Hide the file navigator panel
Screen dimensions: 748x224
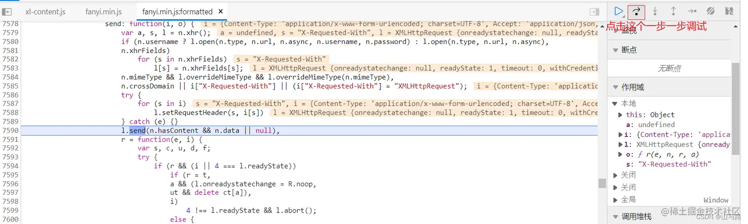click(7, 11)
